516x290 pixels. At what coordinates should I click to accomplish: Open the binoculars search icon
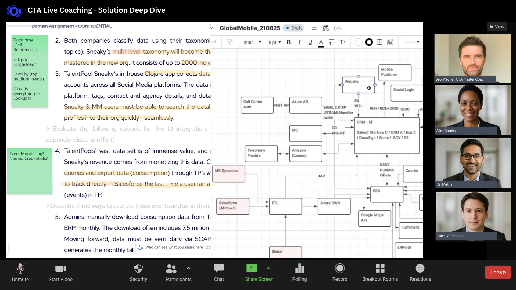[x=326, y=28]
